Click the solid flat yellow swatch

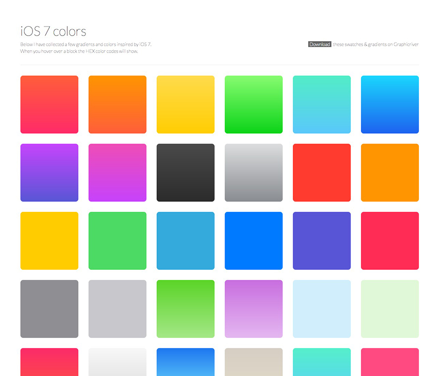(x=49, y=241)
